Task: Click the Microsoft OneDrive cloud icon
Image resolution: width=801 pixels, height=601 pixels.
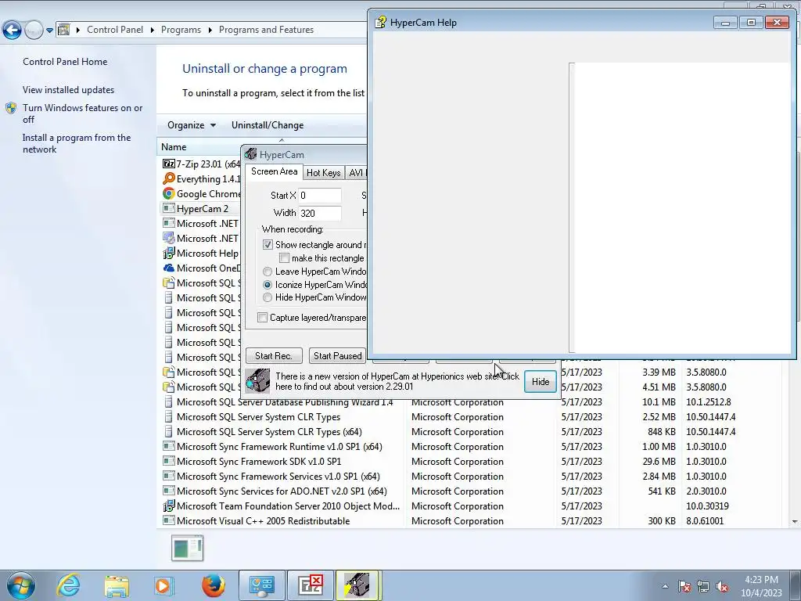Action: click(169, 268)
